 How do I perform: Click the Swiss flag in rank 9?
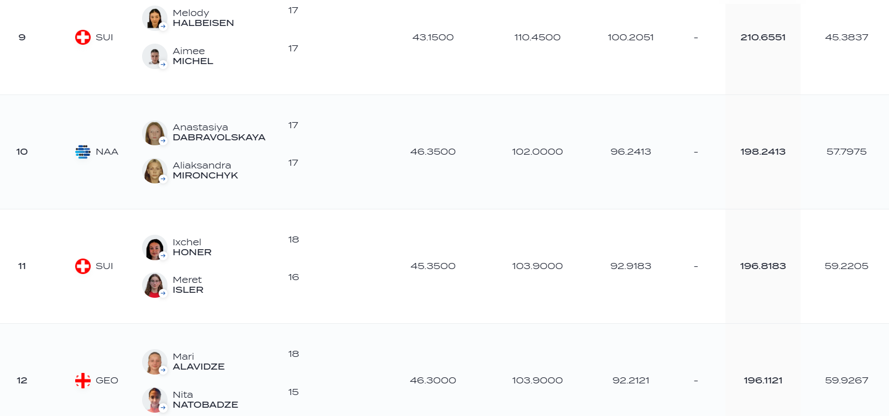[83, 37]
